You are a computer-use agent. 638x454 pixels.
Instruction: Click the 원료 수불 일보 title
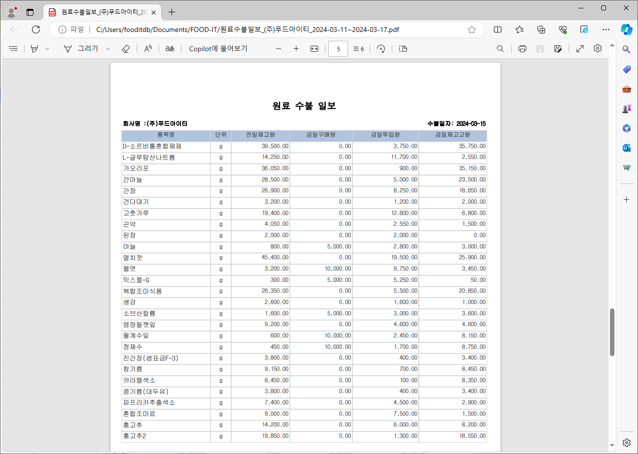pos(304,106)
